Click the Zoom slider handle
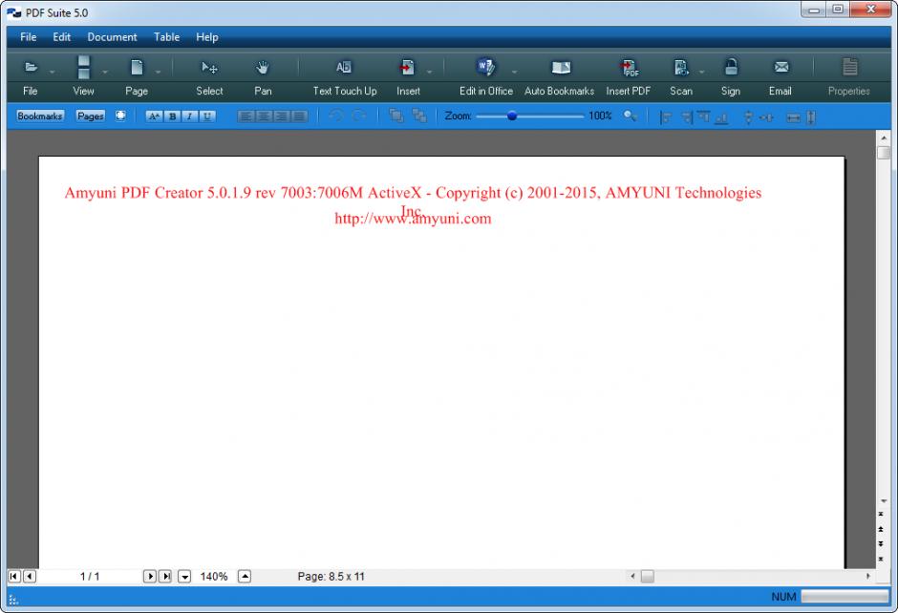Viewport: 898px width, 613px height. pos(512,116)
